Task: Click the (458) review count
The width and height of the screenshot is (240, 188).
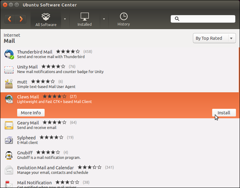Action: pos(88,51)
